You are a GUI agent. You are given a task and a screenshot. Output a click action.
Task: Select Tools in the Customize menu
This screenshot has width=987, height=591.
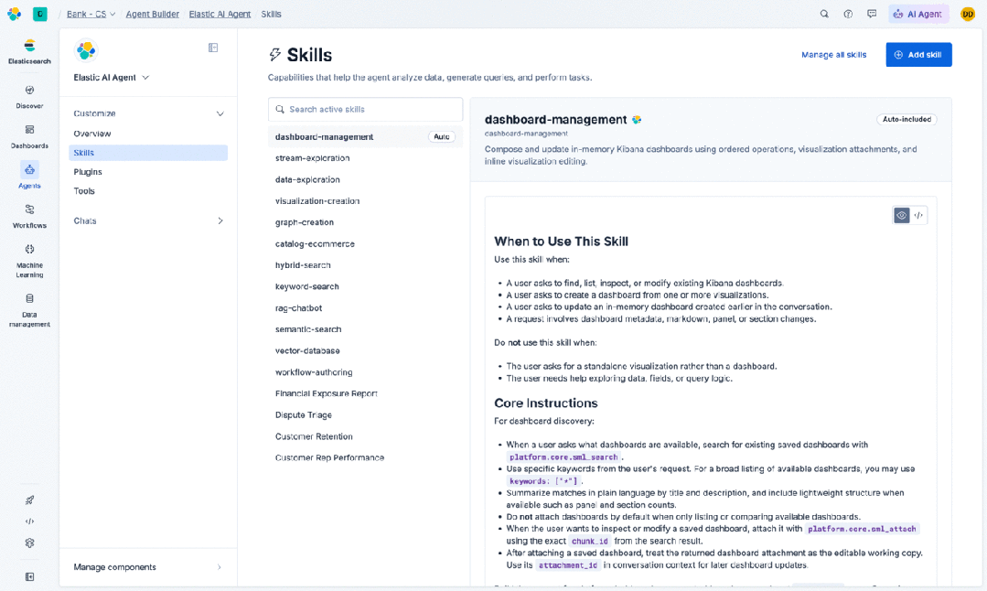(x=148, y=190)
